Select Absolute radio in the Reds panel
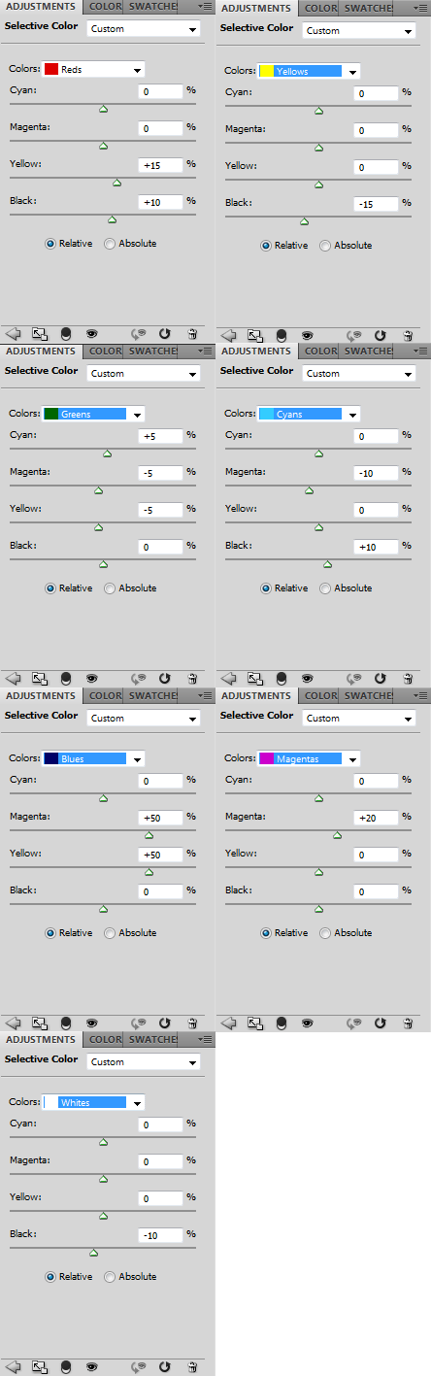The width and height of the screenshot is (431, 1376). [130, 244]
